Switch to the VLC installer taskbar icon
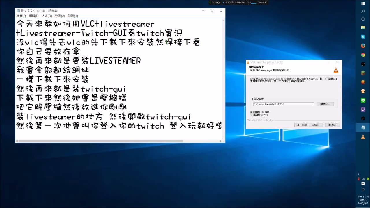 pyautogui.click(x=363, y=137)
